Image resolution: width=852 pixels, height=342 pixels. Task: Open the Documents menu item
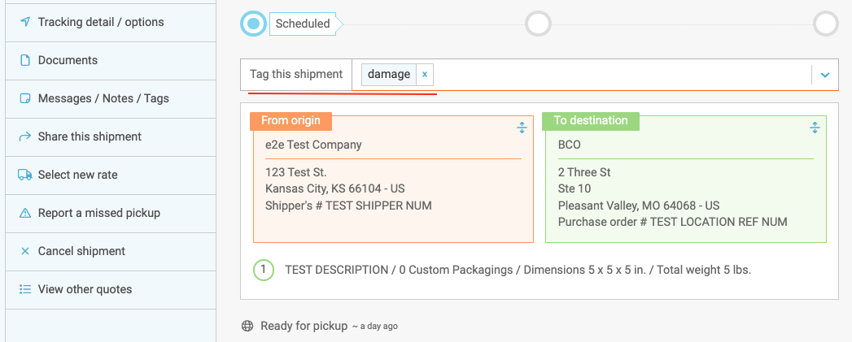[68, 60]
